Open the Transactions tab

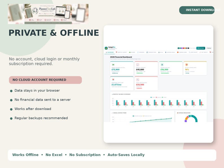point(151,52)
